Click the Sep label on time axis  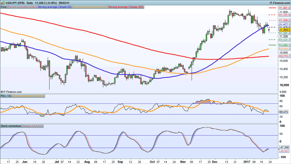120,162
